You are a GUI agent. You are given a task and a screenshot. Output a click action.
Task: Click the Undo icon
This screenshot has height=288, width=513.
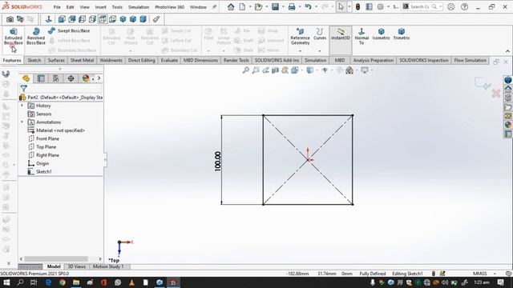coord(308,7)
